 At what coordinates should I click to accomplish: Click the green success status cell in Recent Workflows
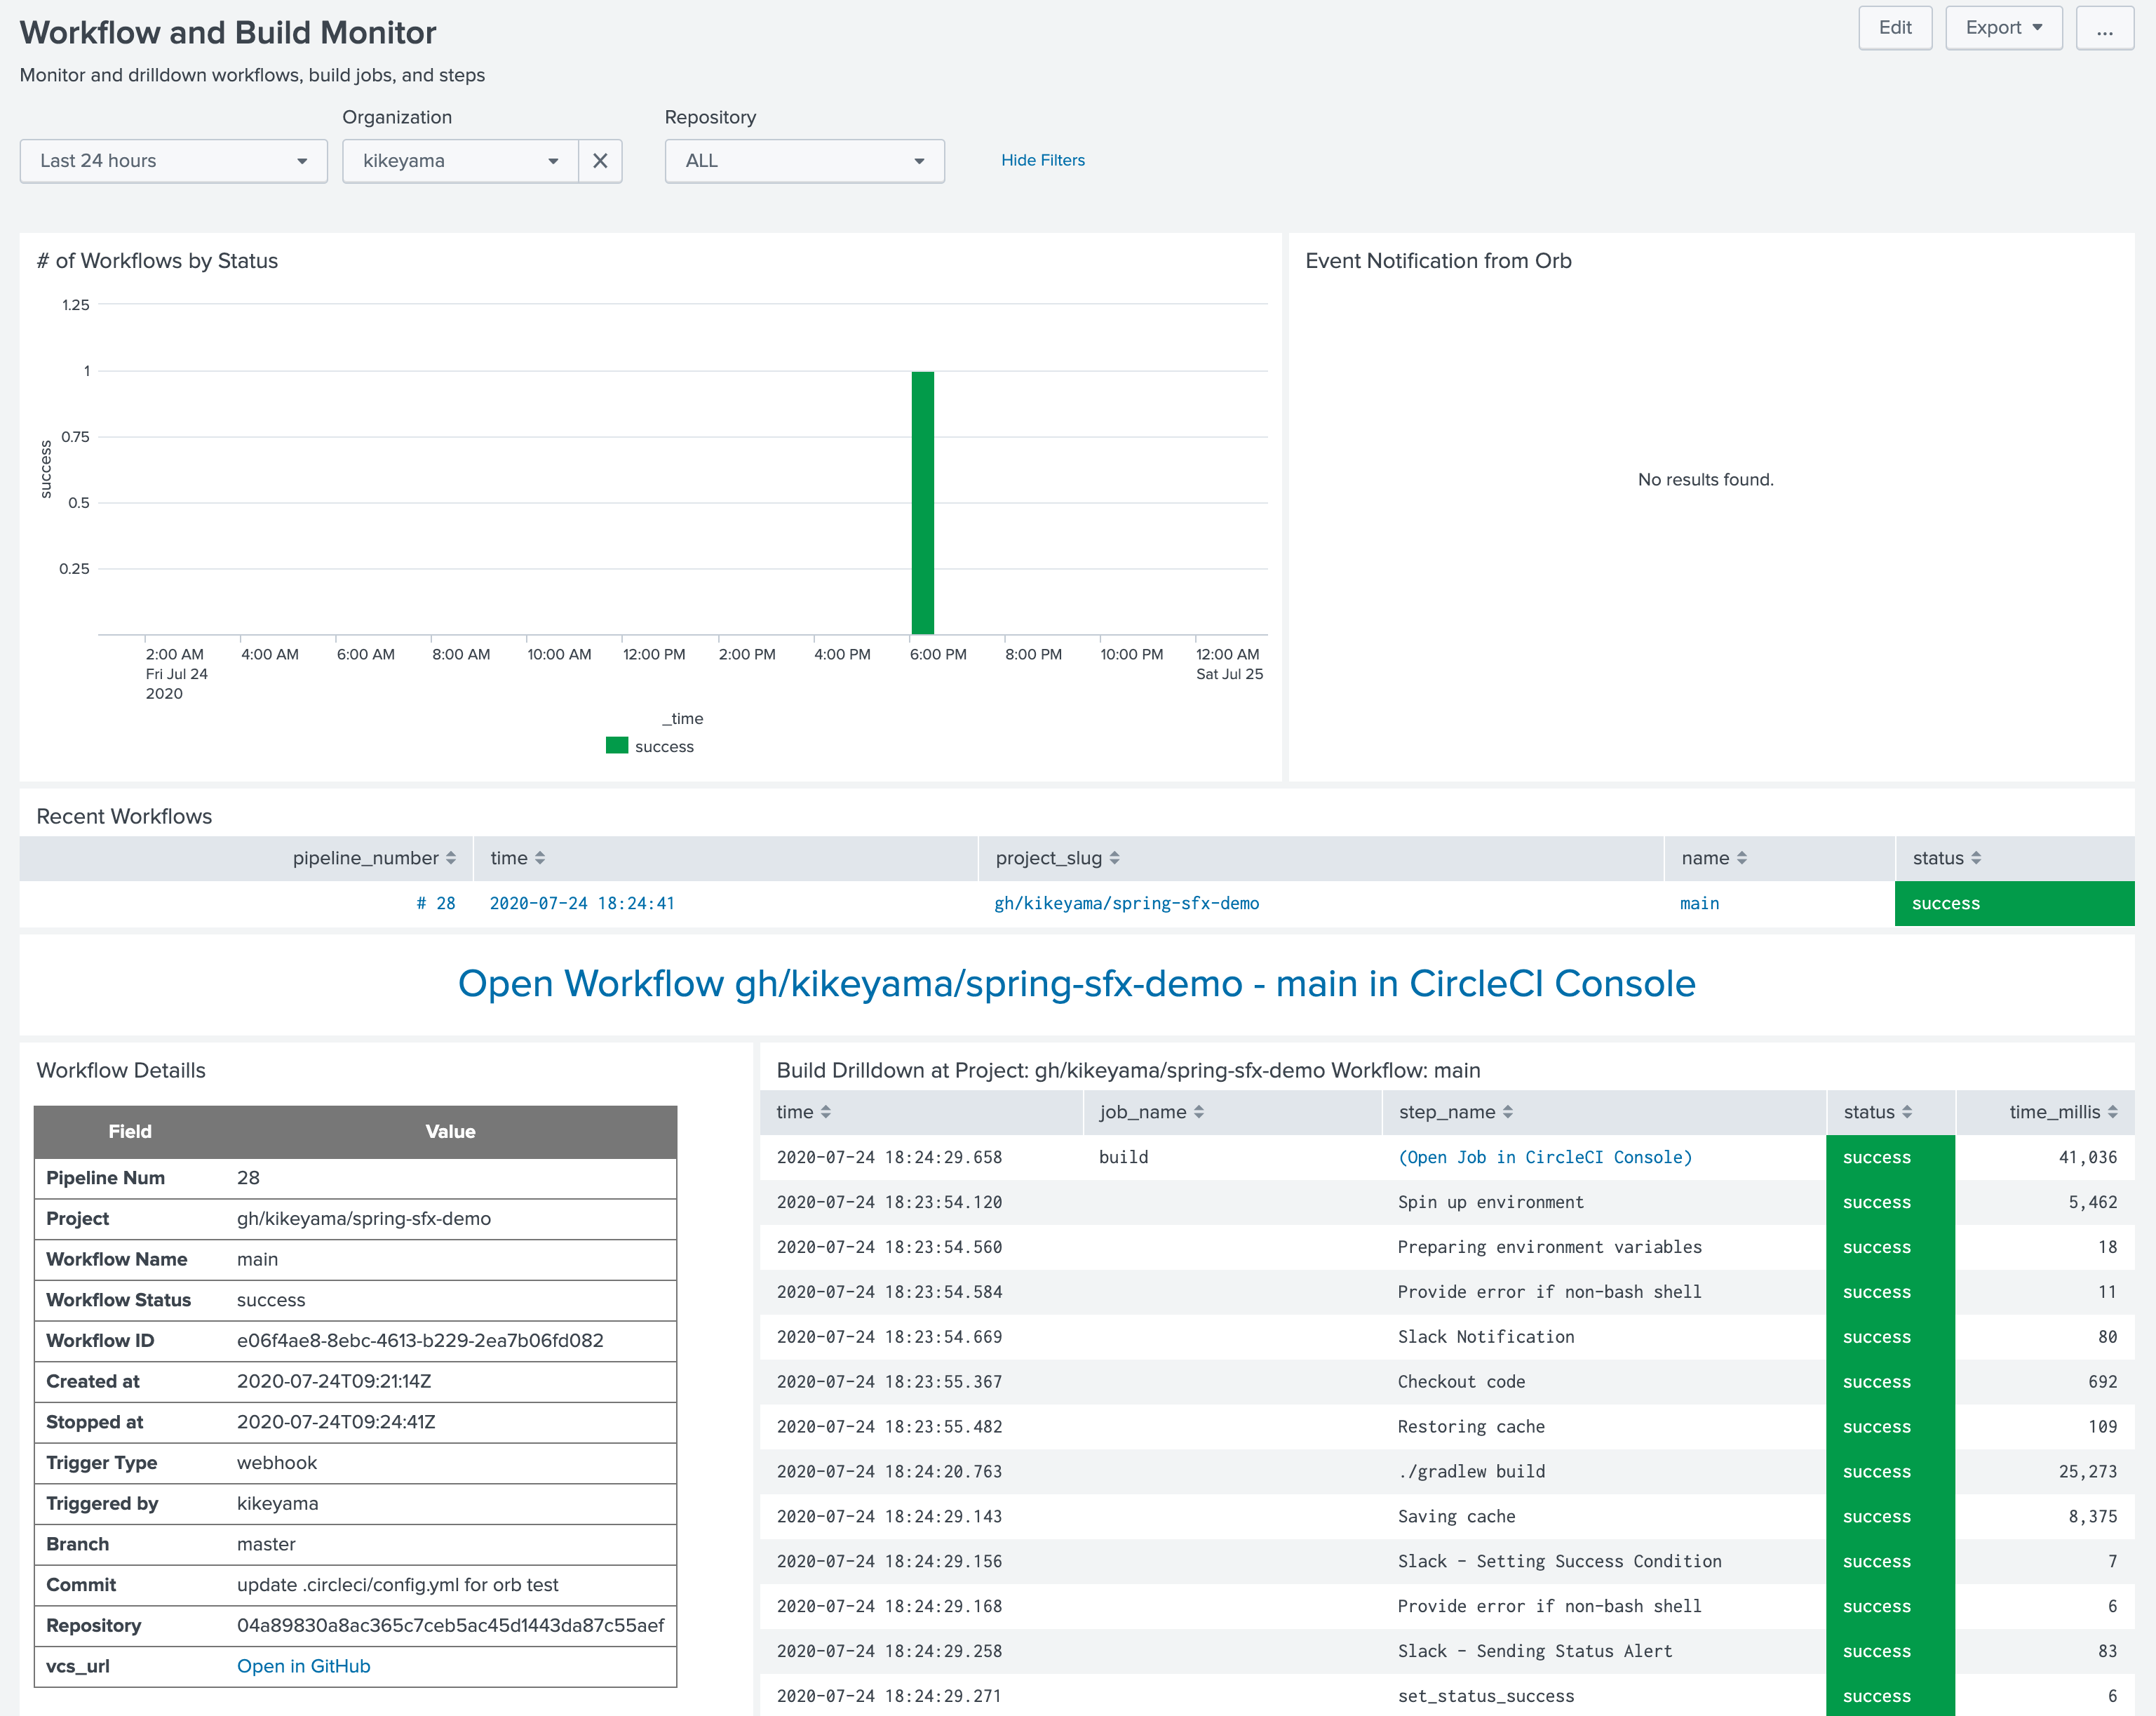(2014, 903)
